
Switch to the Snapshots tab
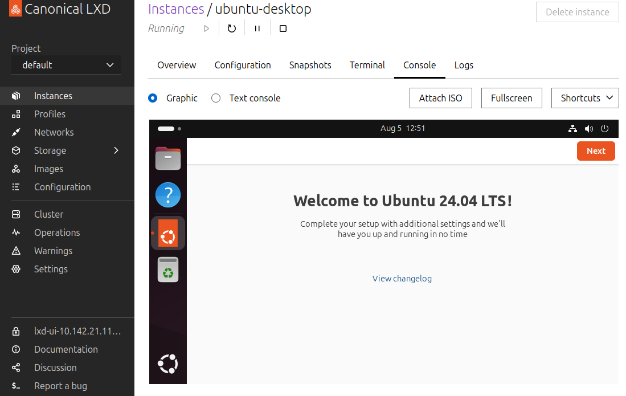310,65
